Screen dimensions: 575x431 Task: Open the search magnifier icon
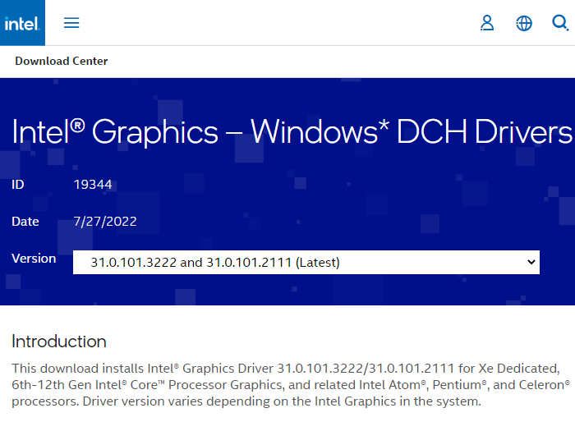coord(560,23)
